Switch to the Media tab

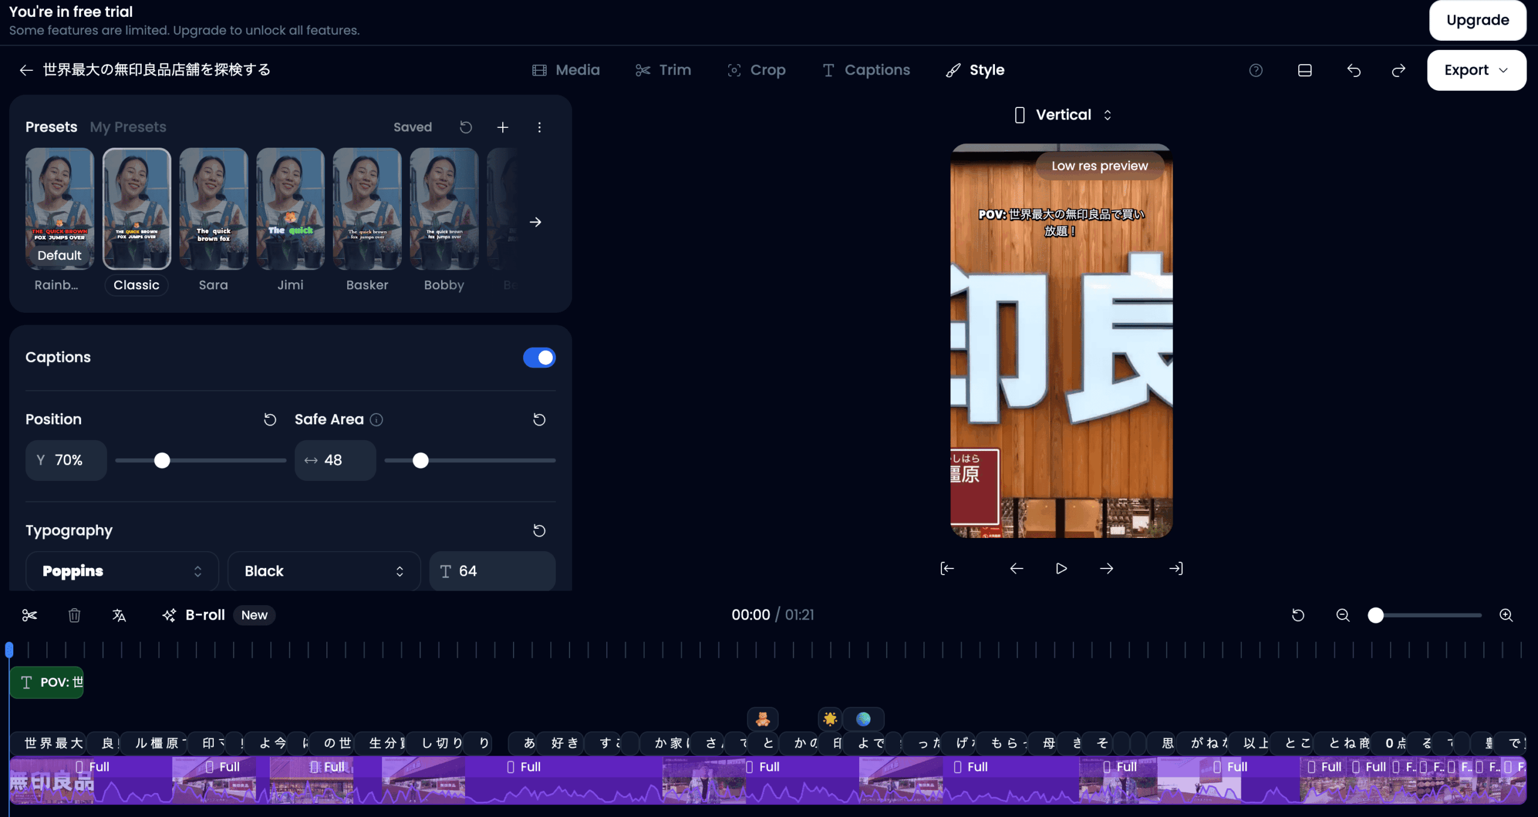[x=566, y=70]
